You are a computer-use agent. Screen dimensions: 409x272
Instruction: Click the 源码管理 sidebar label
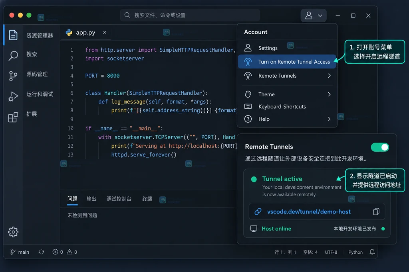[37, 74]
